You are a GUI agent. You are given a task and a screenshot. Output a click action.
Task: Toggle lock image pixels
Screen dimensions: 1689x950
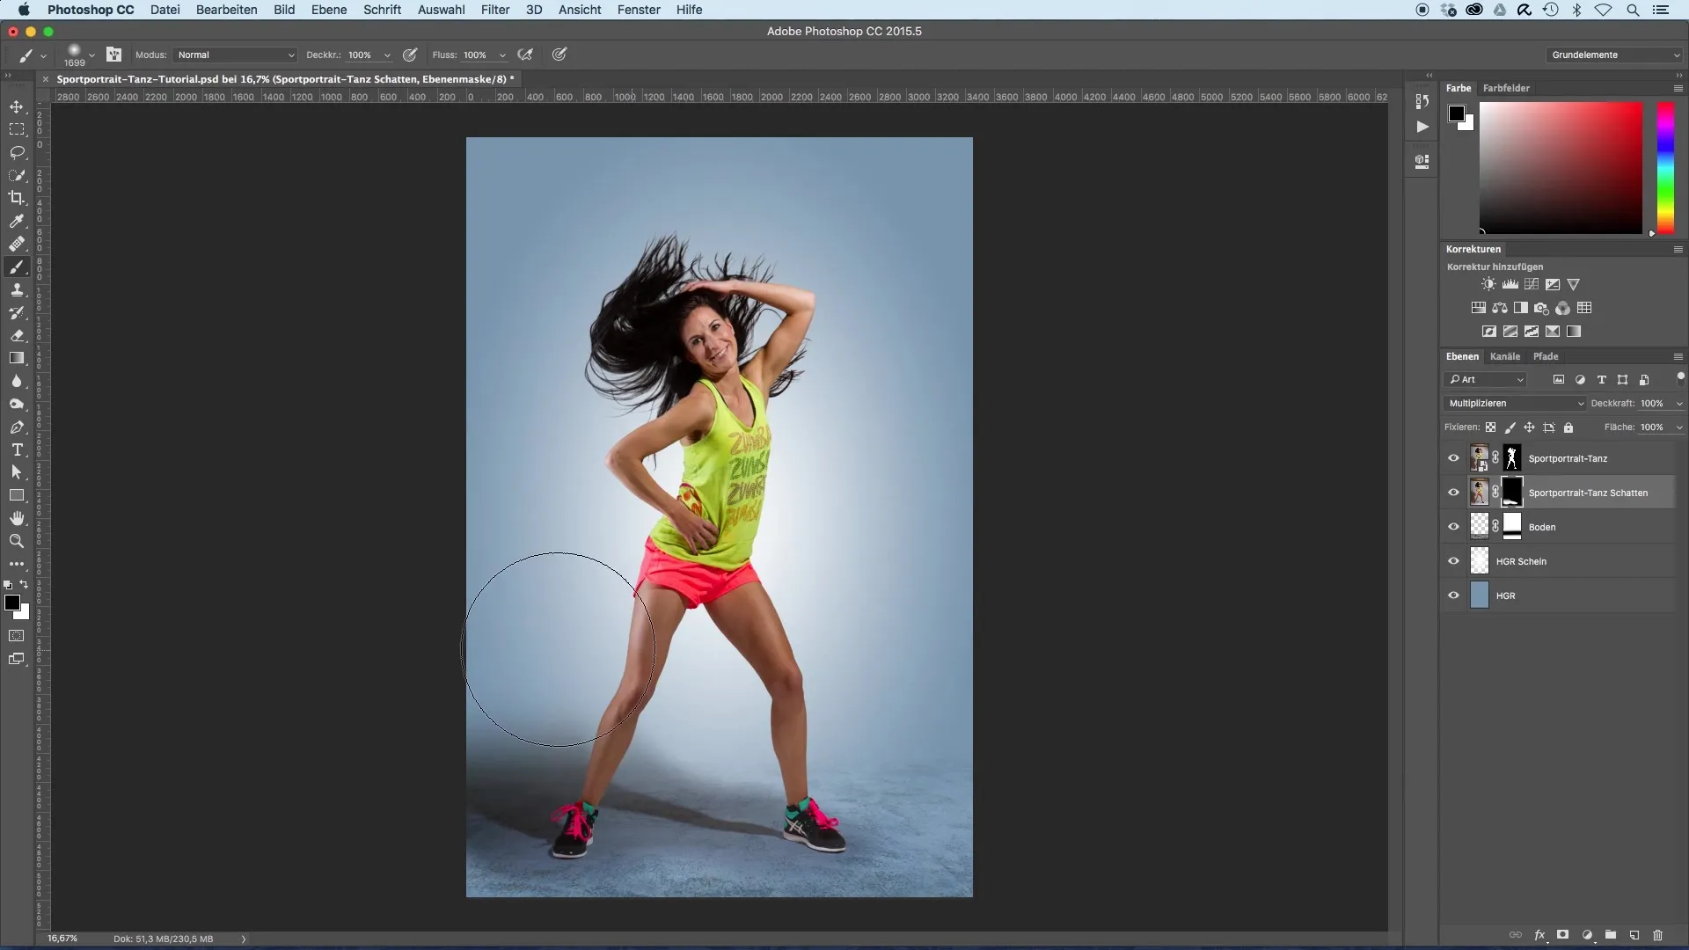[x=1510, y=427]
